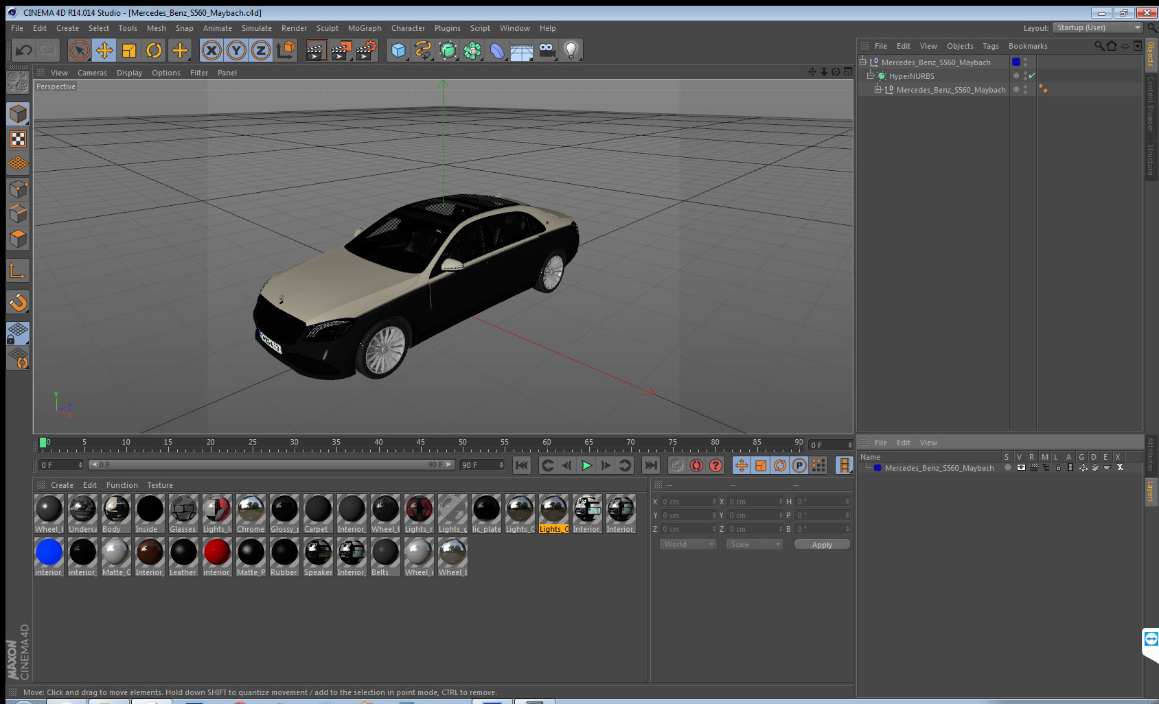Click Record Active Objects keyframe button
The image size is (1159, 704).
677,465
